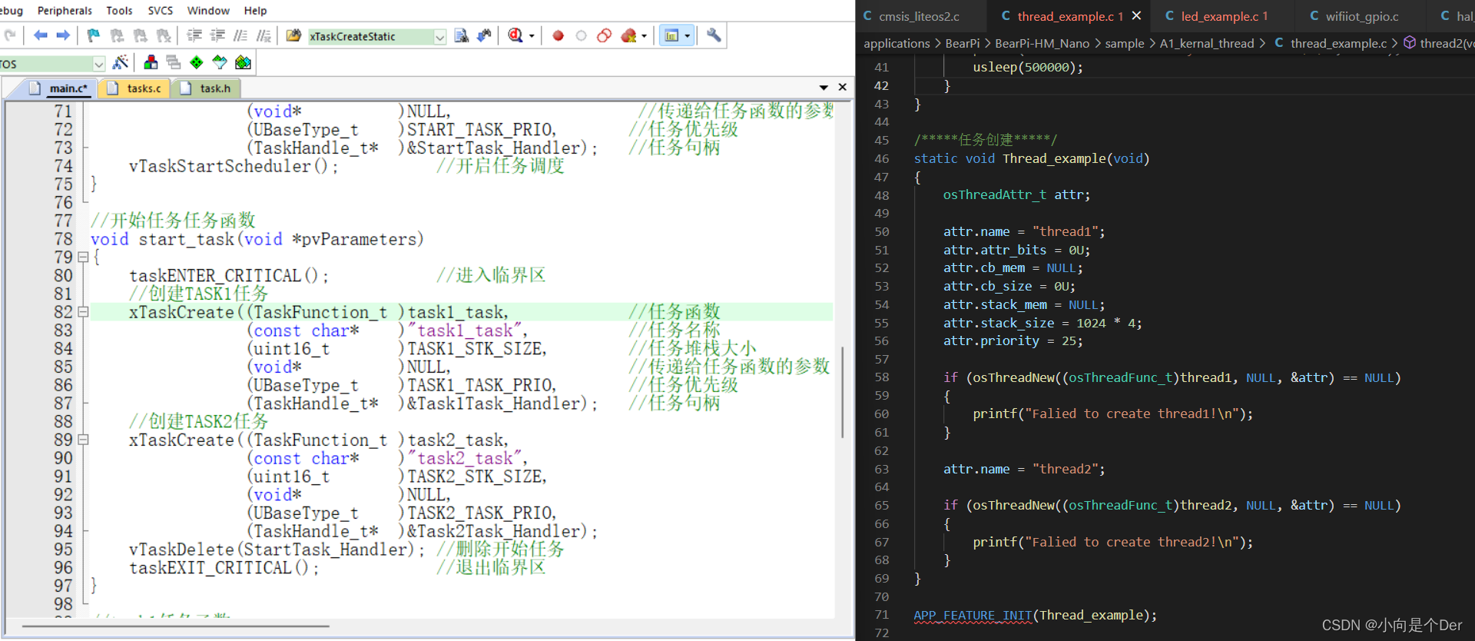Enable or disable the current breakpoint
1475x641 pixels.
coord(582,36)
